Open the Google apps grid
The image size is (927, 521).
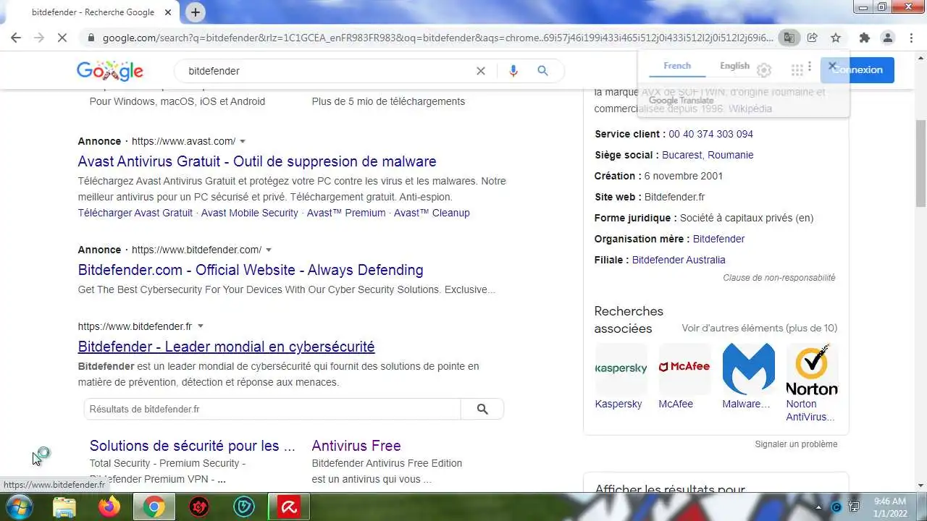[x=797, y=70]
